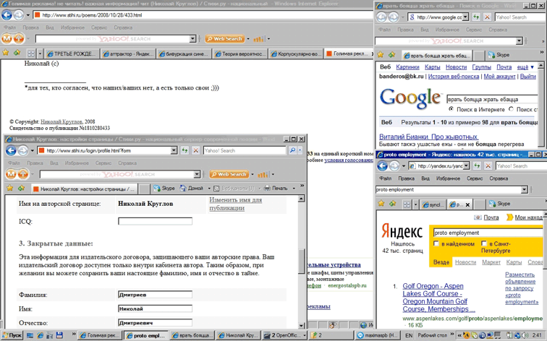Refresh the profile settings page

(x=185, y=150)
